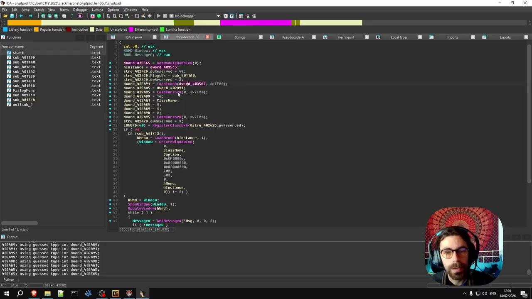Click the Functions list horizontal scrollbar

[20, 223]
